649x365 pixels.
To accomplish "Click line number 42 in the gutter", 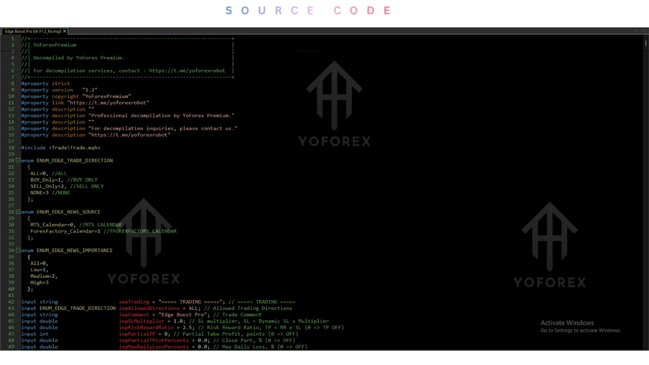I will click(x=11, y=302).
